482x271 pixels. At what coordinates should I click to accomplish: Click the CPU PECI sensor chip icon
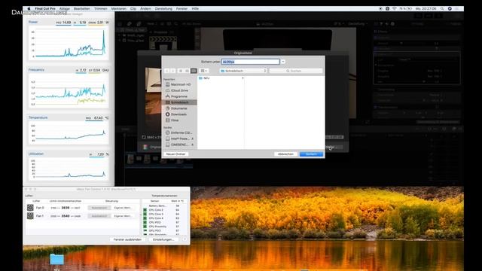[145, 222]
